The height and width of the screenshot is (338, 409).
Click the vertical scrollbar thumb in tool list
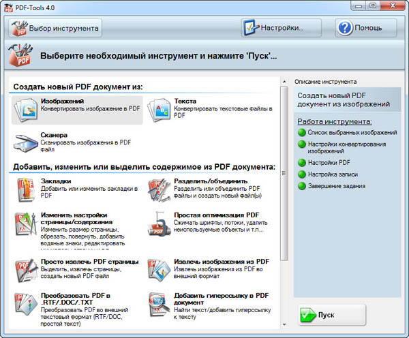point(284,174)
